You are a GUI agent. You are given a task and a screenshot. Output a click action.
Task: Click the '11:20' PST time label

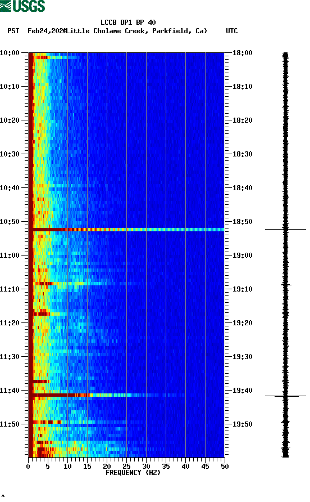pos(10,323)
